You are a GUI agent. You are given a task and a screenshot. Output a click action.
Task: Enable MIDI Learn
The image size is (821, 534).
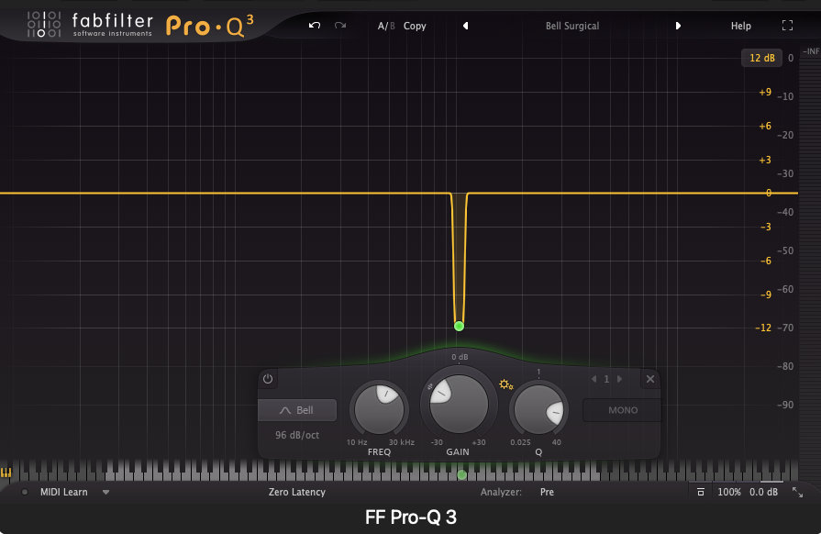point(64,492)
